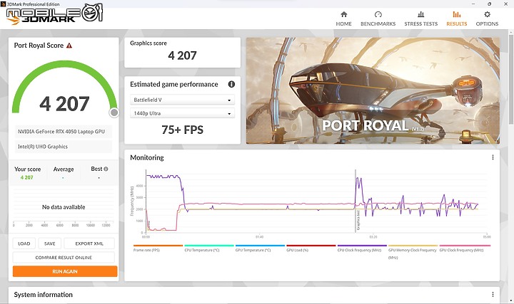Viewport: 514px width, 304px height.
Task: Open the OPTIONS tab
Action: 487,19
